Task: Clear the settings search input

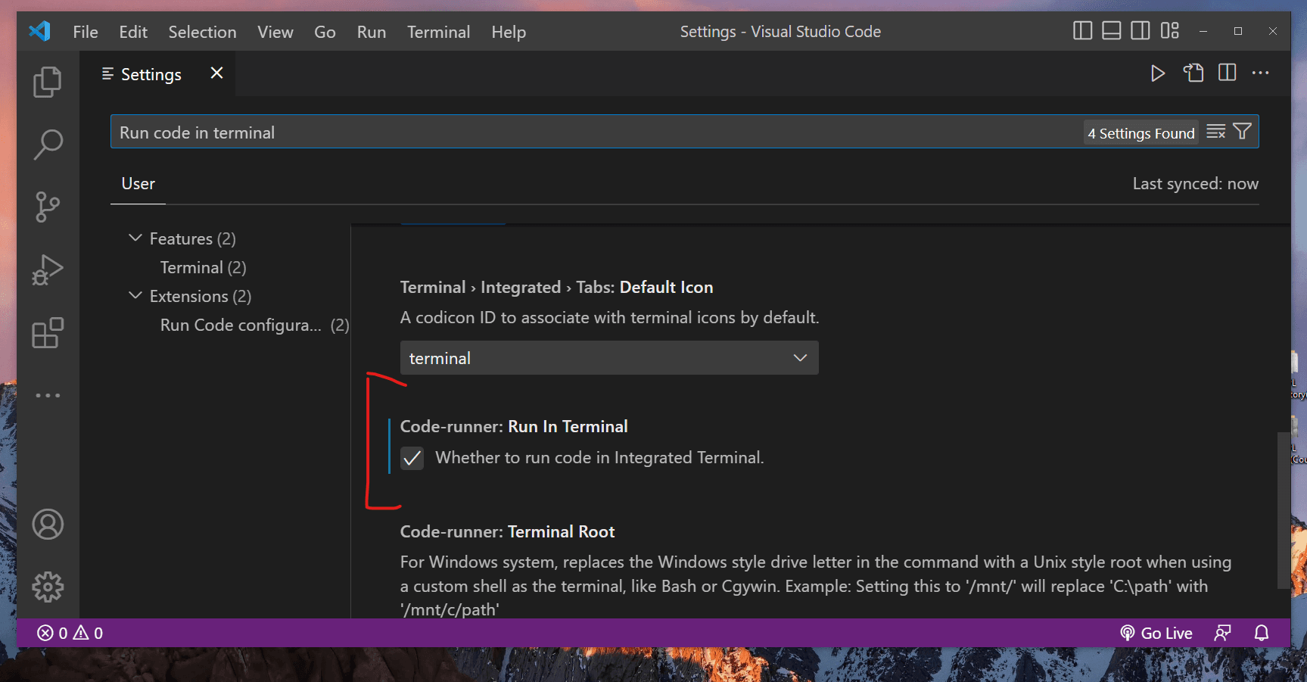Action: [1216, 132]
